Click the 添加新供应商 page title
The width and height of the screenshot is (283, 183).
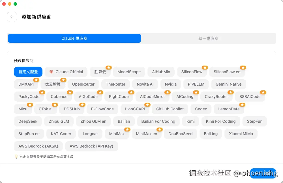pyautogui.click(x=37, y=17)
